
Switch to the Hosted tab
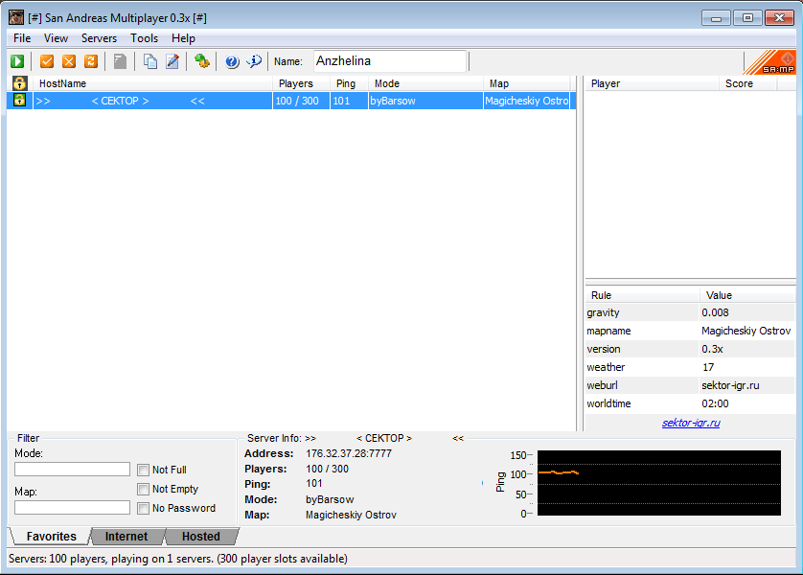point(201,536)
